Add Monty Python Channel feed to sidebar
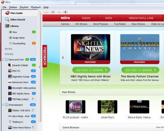The height and width of the screenshot is (131, 164). click(140, 70)
